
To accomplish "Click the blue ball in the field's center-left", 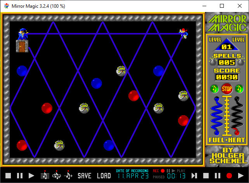I will point(97,83).
